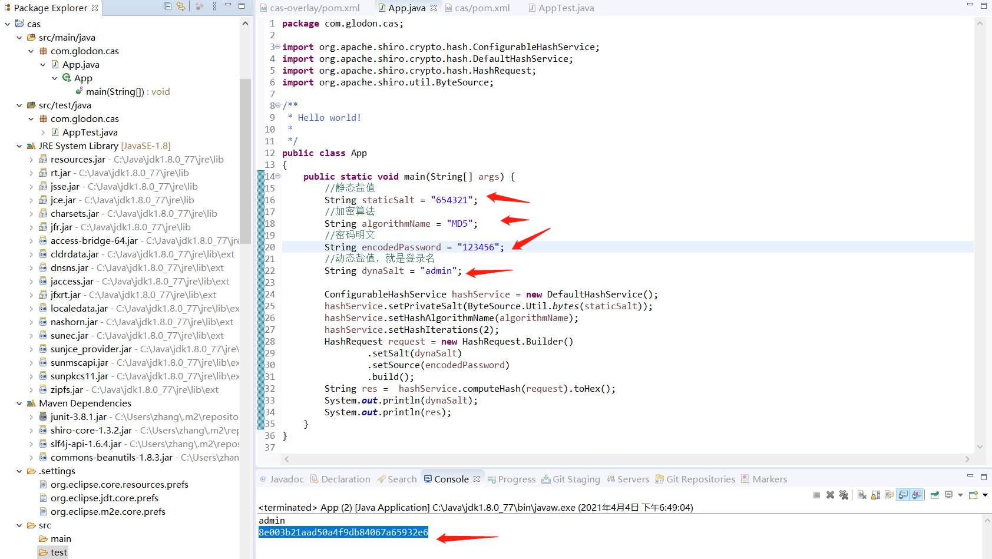Open the Git Repositories view tab
The height and width of the screenshot is (559, 992).
(x=695, y=479)
